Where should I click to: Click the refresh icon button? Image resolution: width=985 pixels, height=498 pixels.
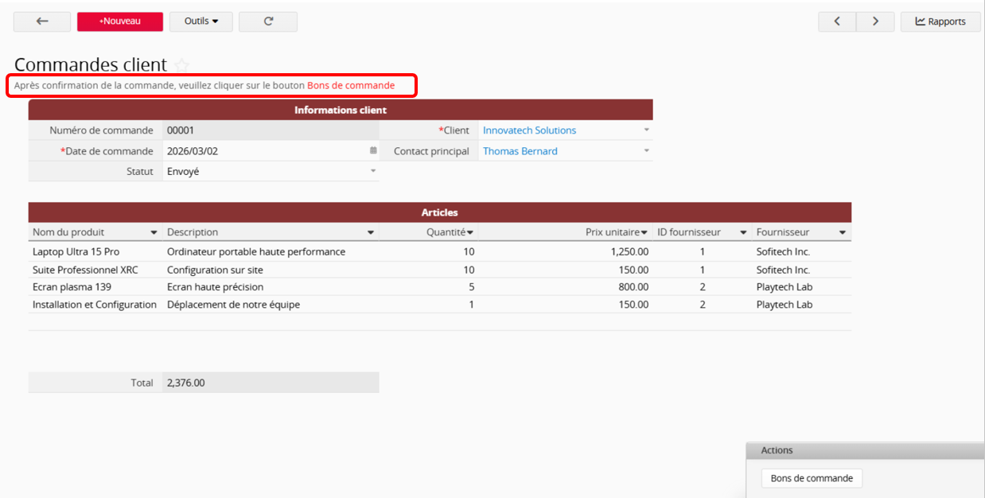268,21
